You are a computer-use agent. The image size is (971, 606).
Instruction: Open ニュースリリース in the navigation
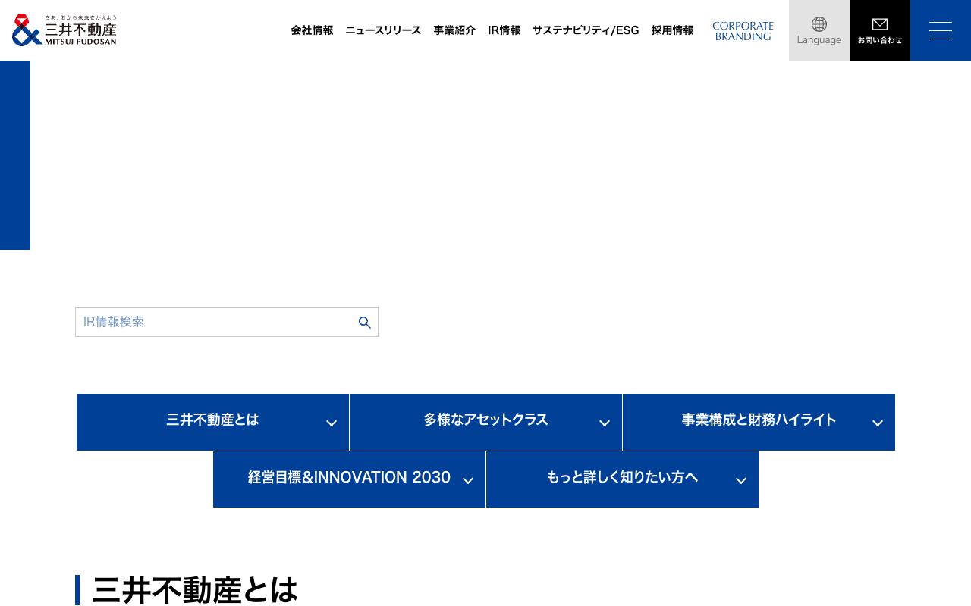pyautogui.click(x=383, y=30)
